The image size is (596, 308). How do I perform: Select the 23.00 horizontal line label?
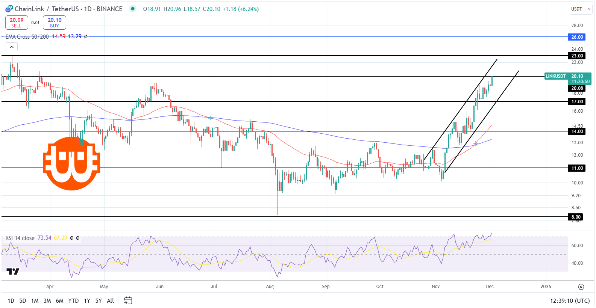click(x=577, y=56)
